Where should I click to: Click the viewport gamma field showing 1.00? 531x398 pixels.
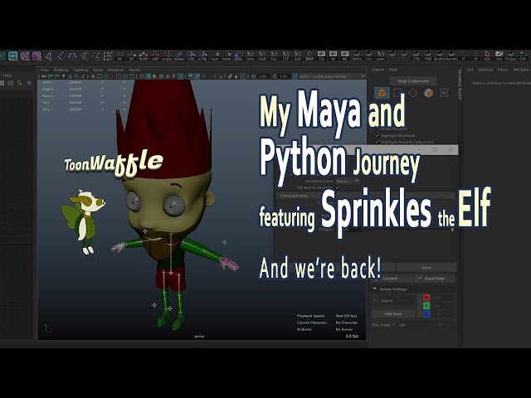(284, 76)
